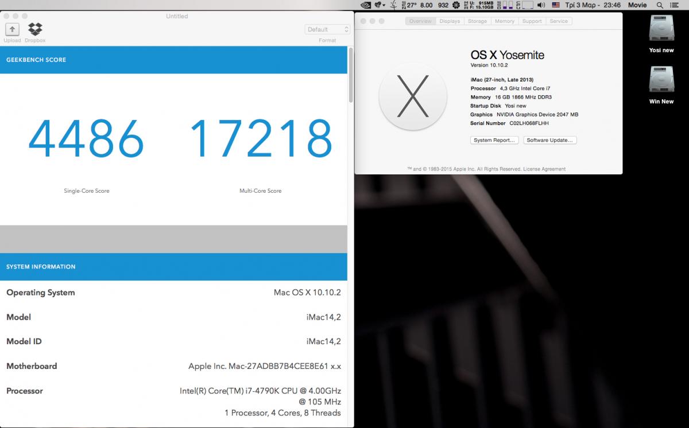The image size is (689, 428).
Task: Click the Motherboard value Mac-27ADBB7B4CEE8E61
Action: point(265,366)
